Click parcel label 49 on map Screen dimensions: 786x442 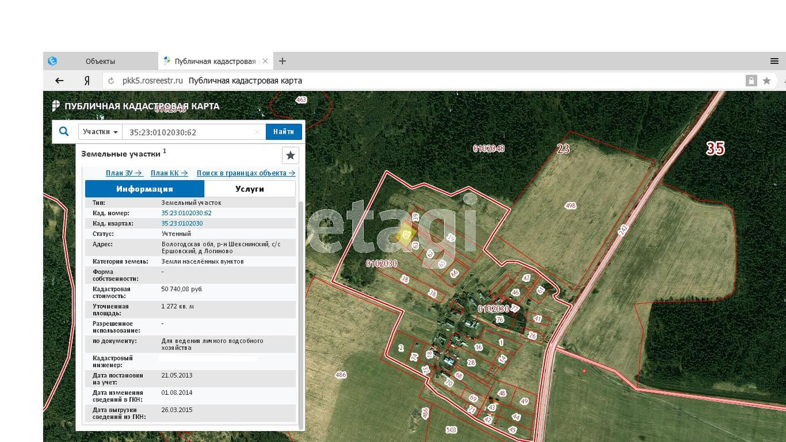524,401
